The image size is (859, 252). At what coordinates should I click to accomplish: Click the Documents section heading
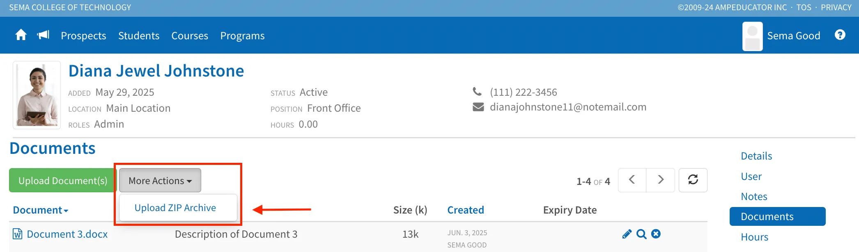53,148
